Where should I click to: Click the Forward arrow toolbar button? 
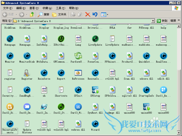click(22, 15)
